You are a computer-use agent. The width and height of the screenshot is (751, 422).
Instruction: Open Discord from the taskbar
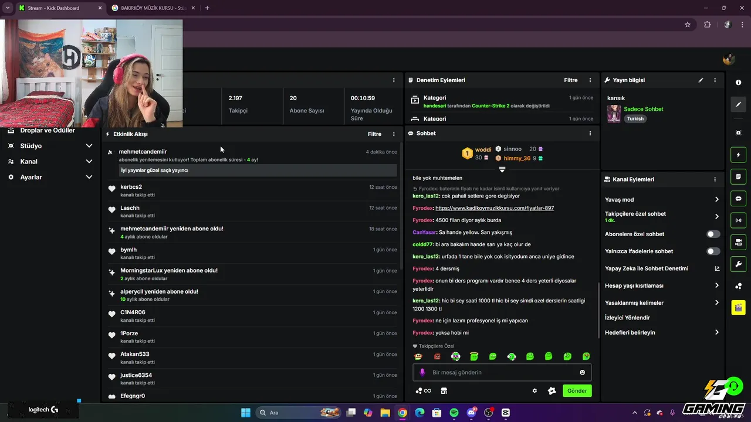coord(471,413)
